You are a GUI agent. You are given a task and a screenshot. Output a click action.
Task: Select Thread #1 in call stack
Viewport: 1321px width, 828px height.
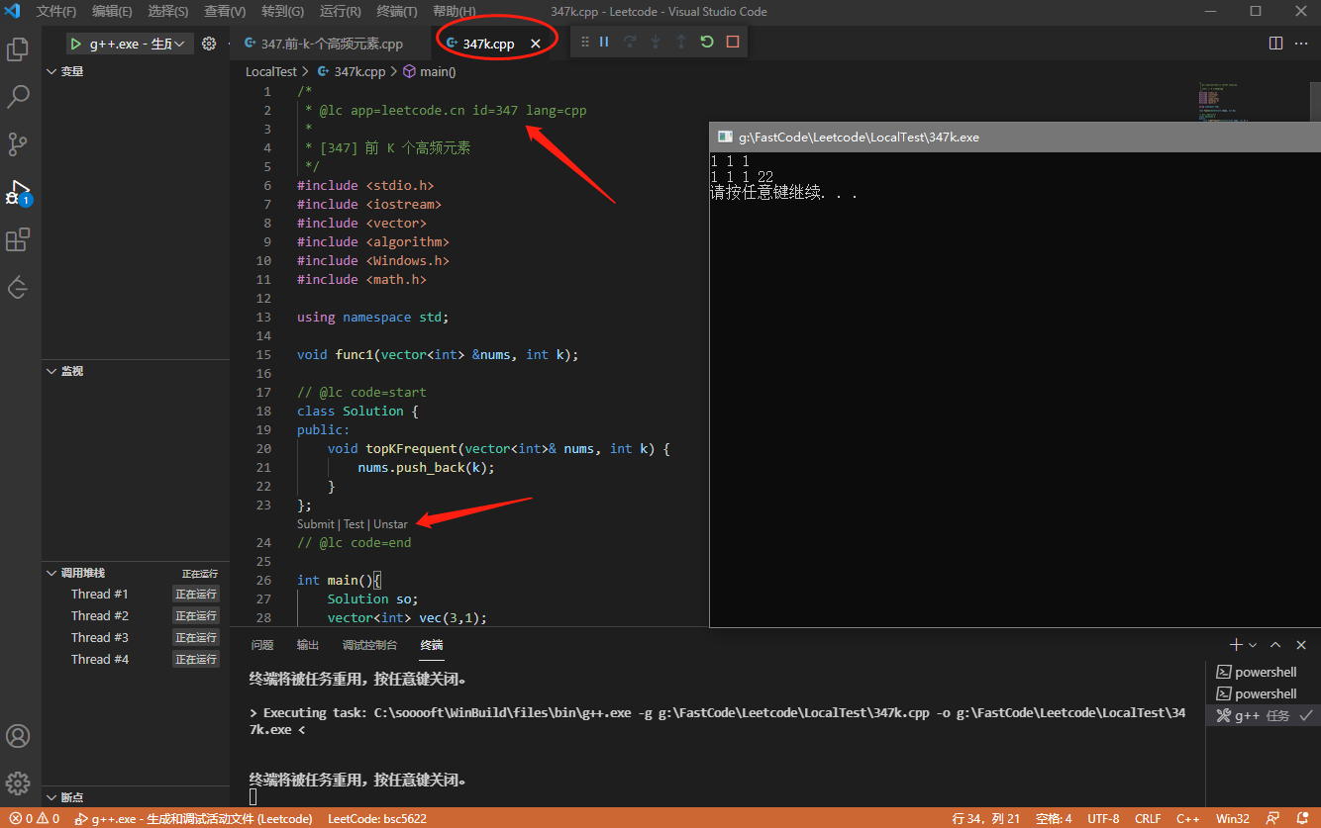coord(136,595)
